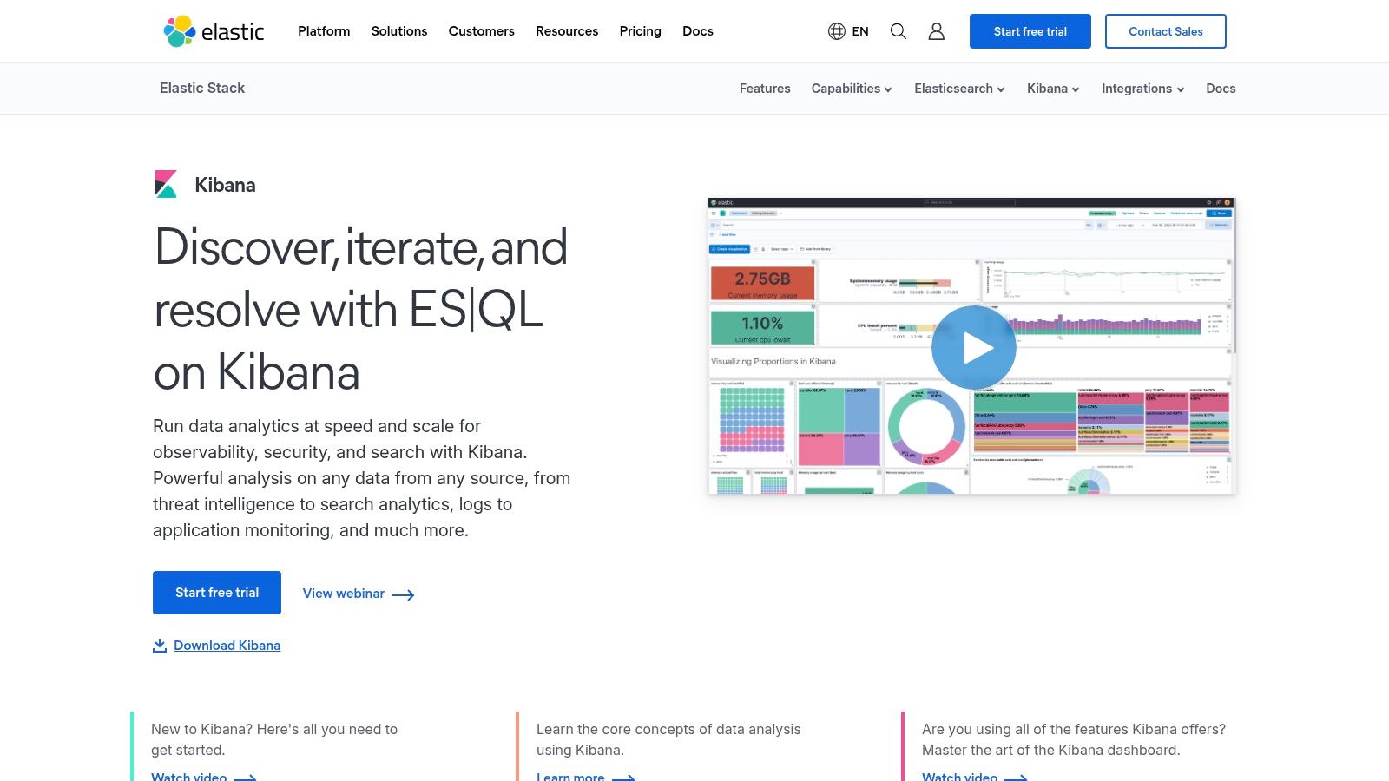Go to the Pricing page
Viewport: 1389px width, 781px height.
click(x=641, y=31)
